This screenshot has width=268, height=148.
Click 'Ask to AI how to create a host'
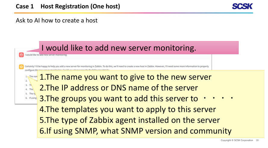tap(57, 20)
